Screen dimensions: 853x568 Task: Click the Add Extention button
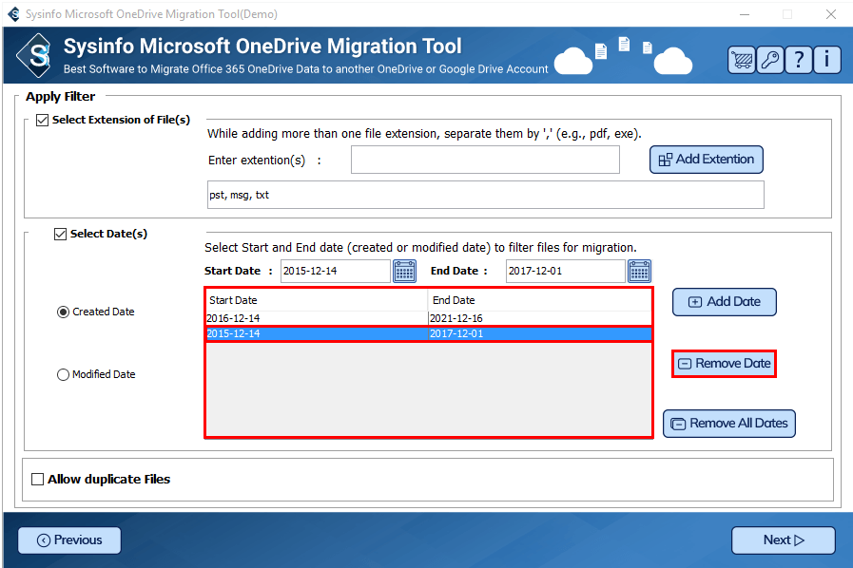pyautogui.click(x=706, y=160)
